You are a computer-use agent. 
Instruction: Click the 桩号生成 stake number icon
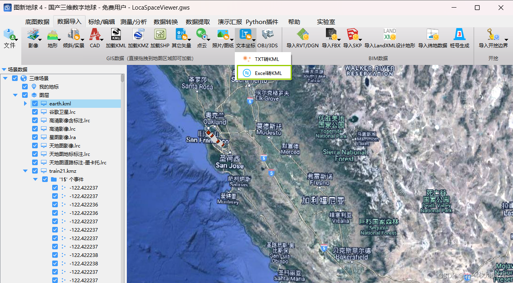pos(459,35)
